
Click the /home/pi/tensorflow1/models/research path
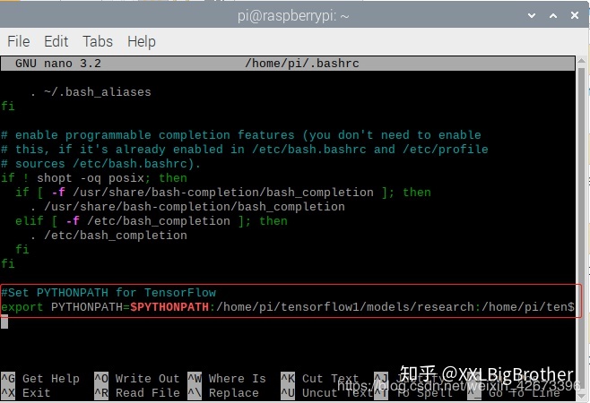[345, 307]
